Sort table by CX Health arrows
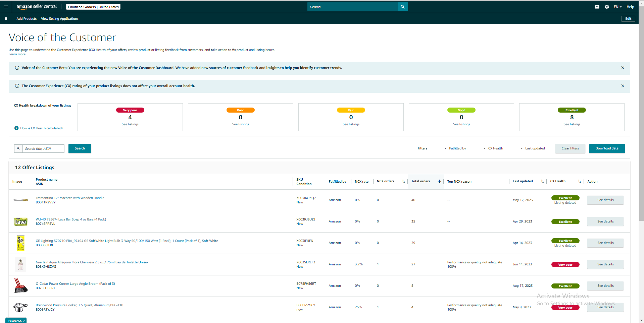644x323 pixels. pos(579,181)
